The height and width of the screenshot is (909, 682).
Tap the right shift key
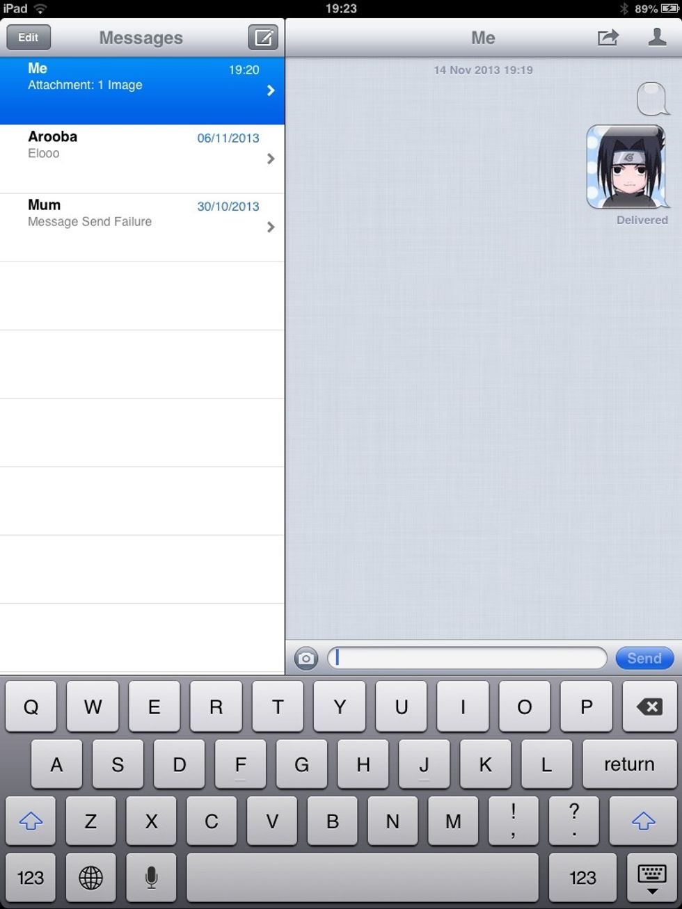643,821
